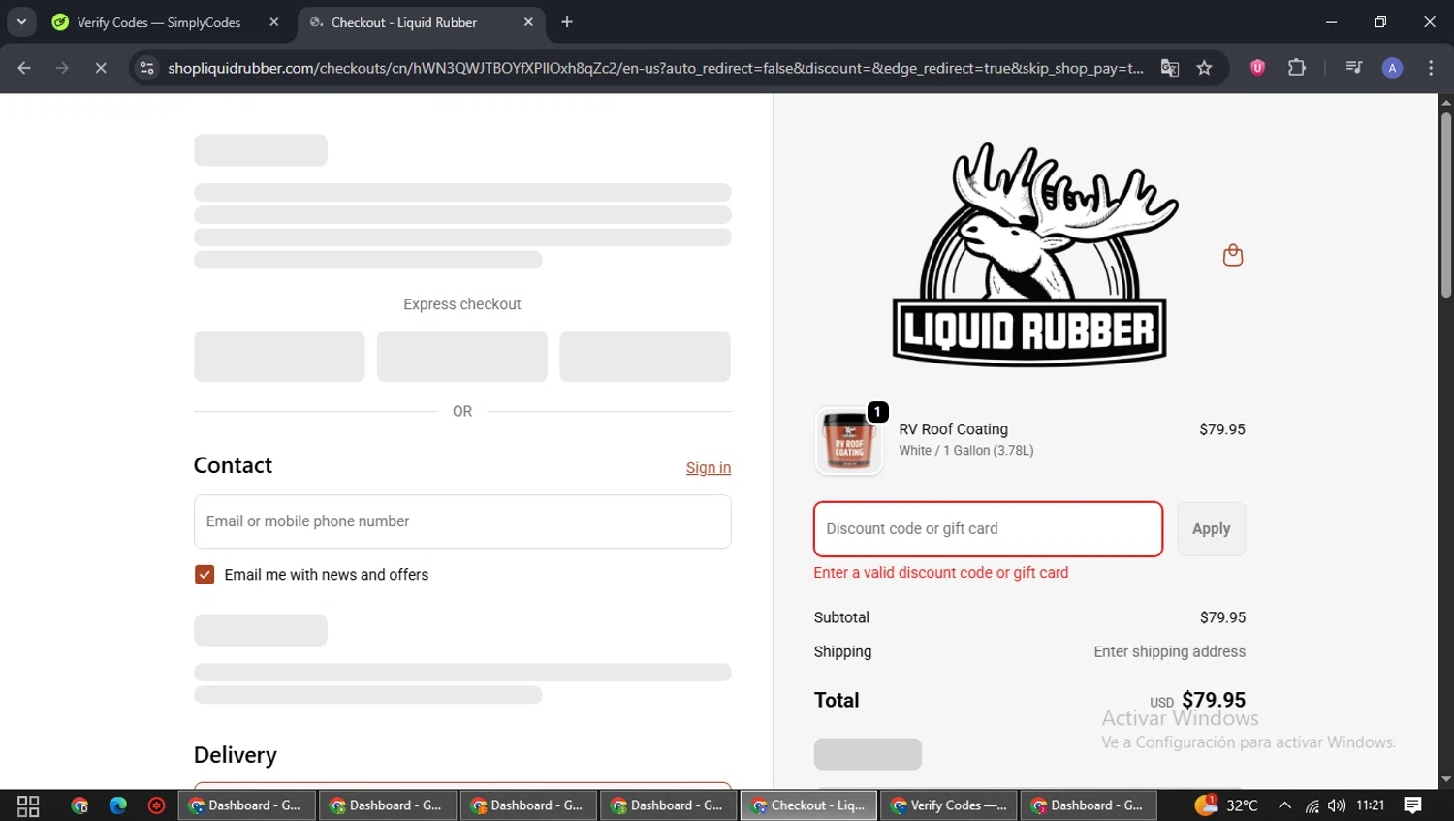Click the Email or mobile phone number field
1454x821 pixels.
tap(462, 521)
